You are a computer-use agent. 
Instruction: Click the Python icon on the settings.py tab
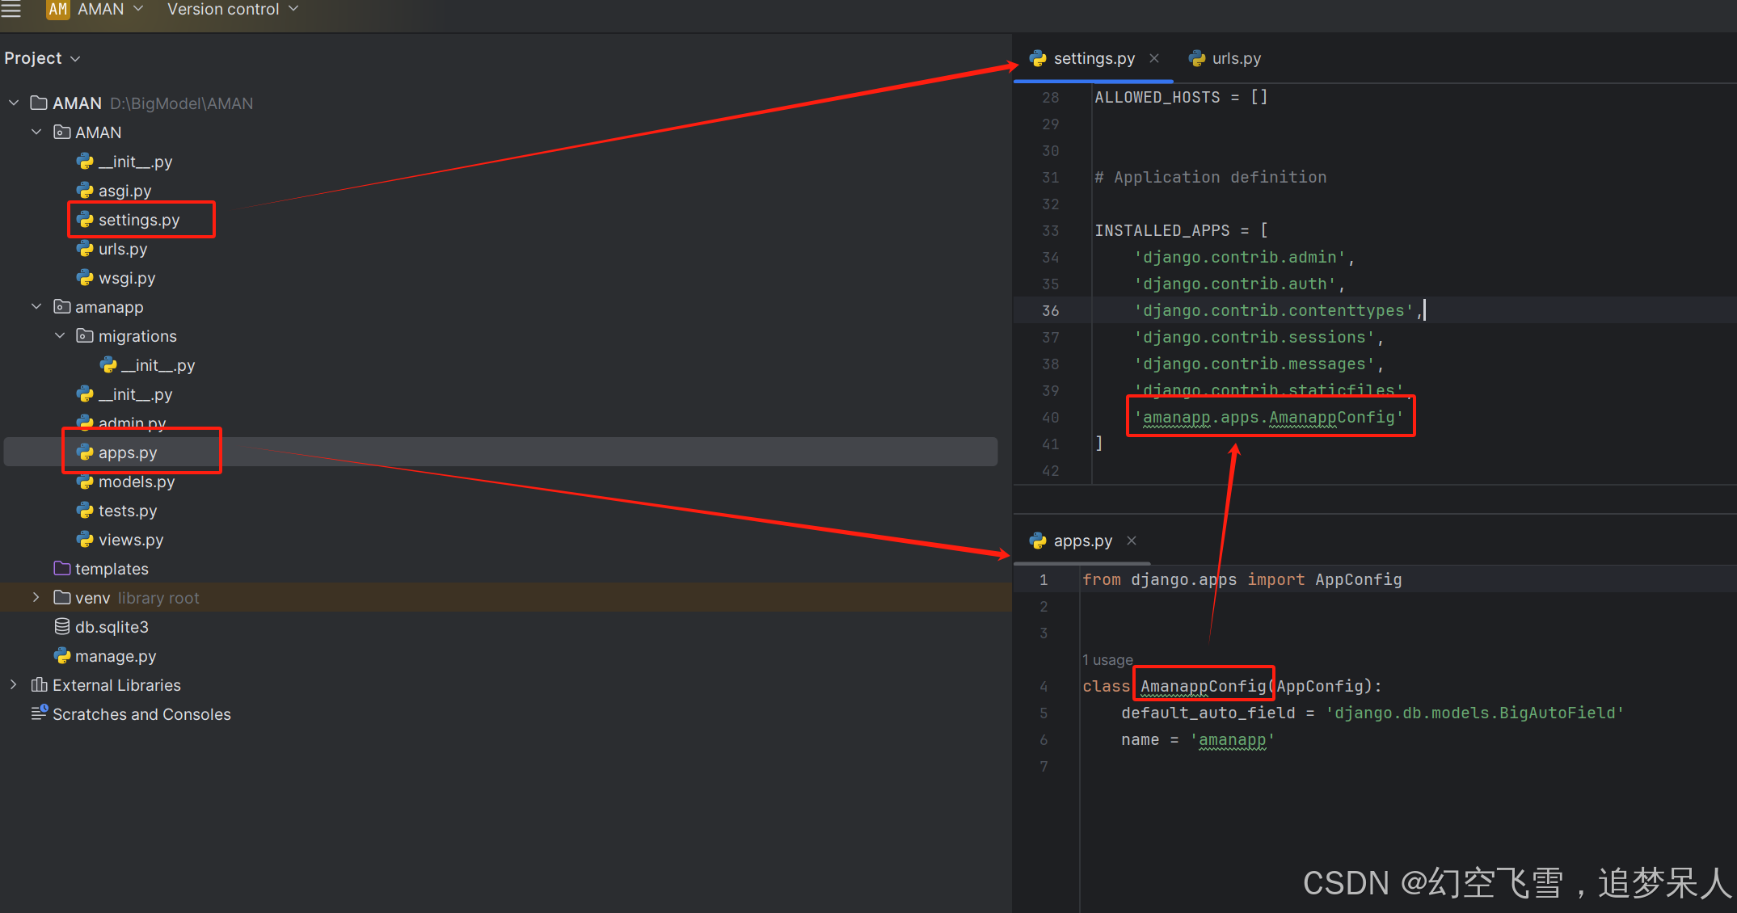[x=1037, y=58]
